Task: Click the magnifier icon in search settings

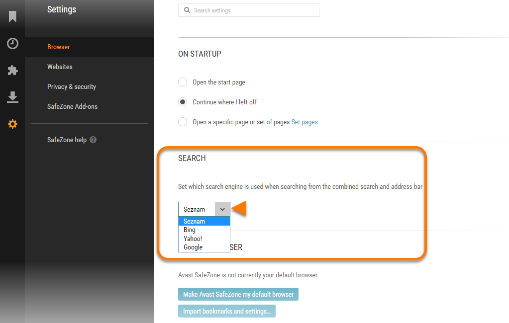Action: coord(187,10)
